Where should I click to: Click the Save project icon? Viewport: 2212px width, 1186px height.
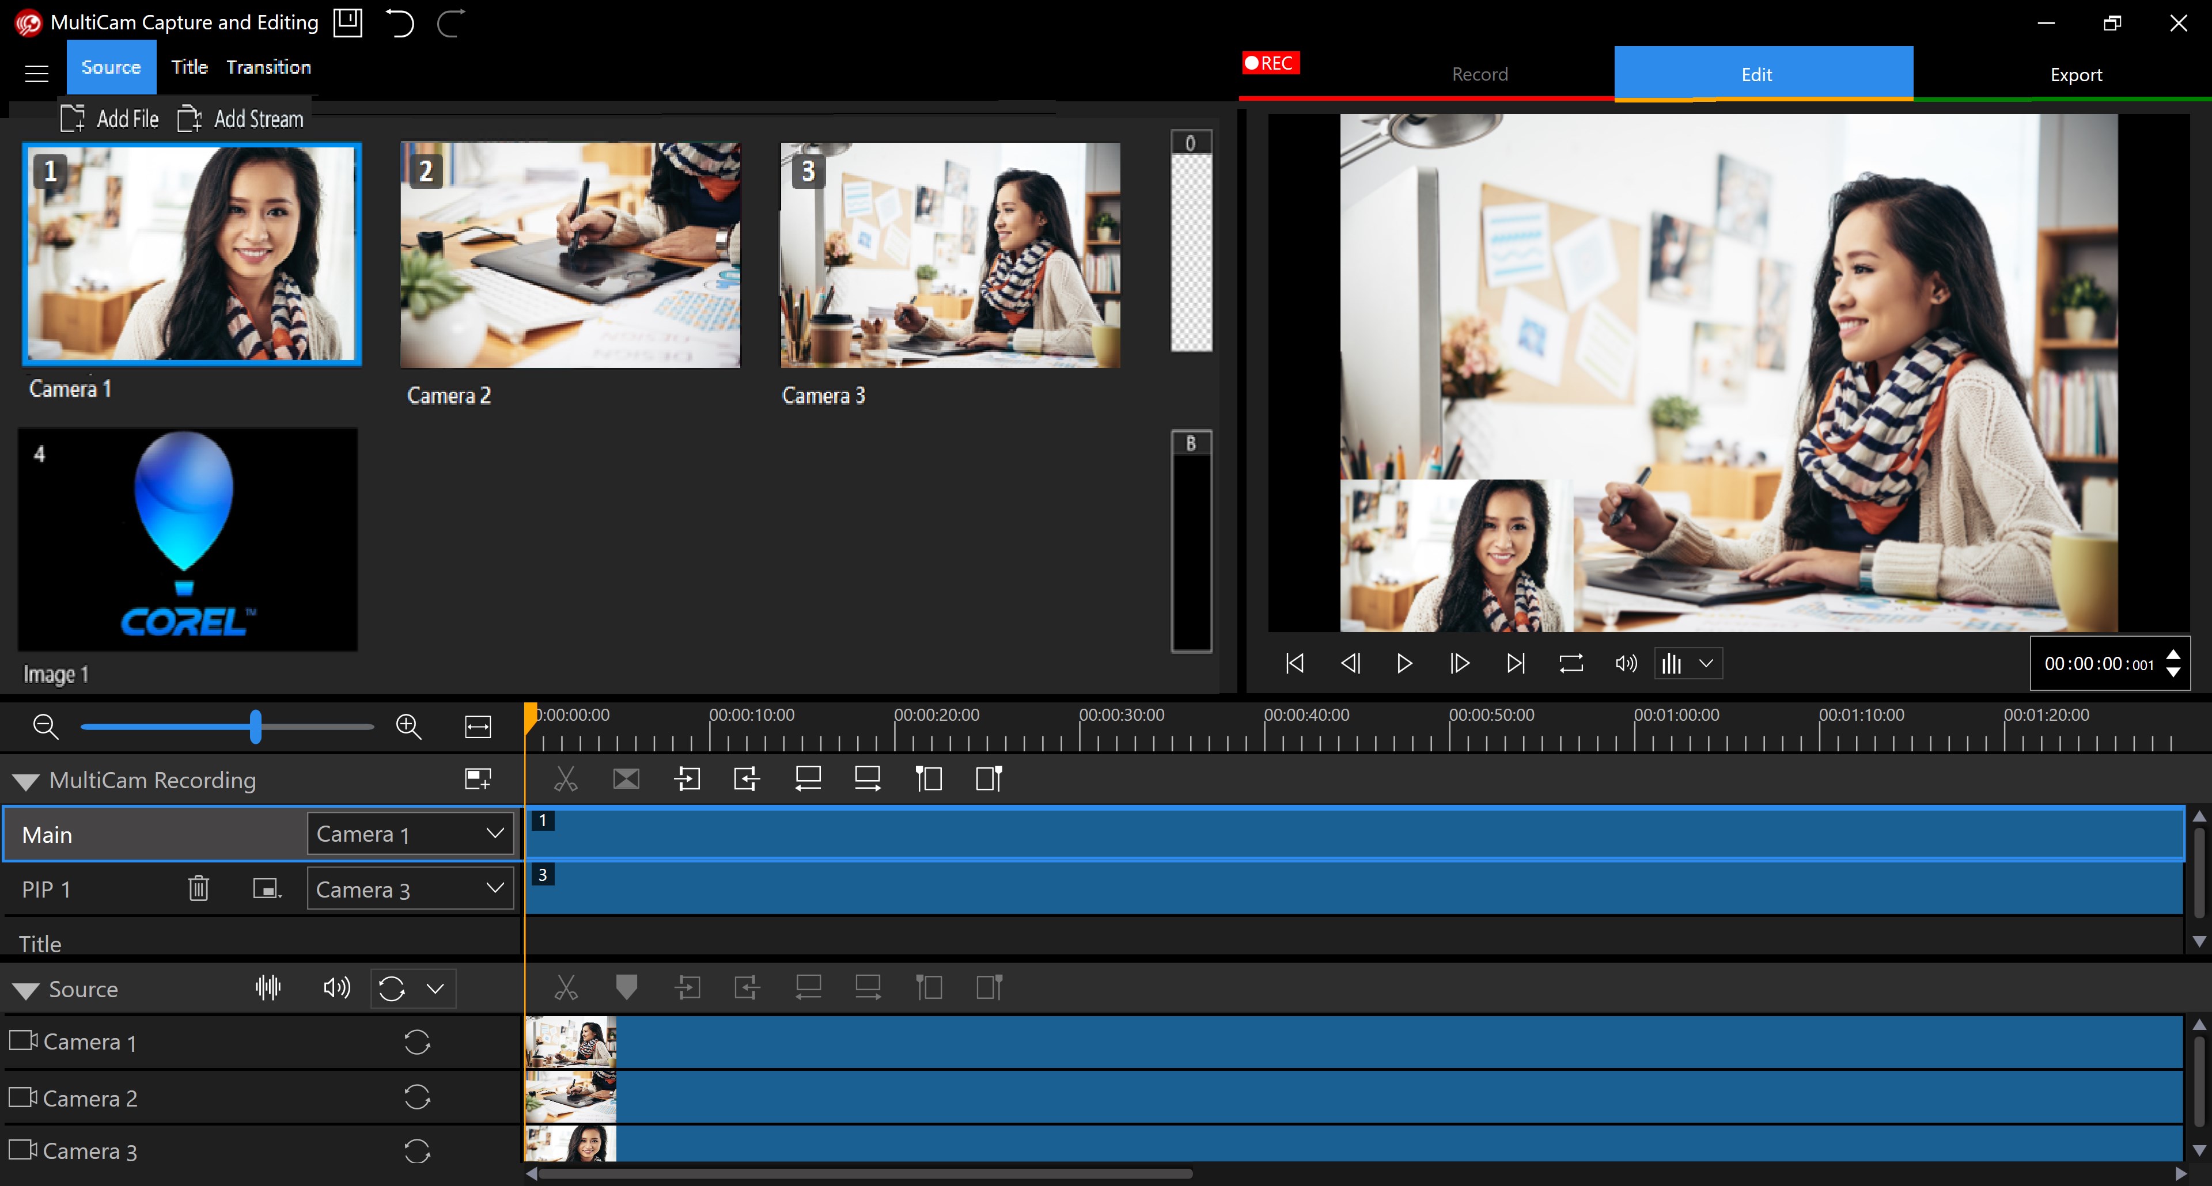(348, 22)
